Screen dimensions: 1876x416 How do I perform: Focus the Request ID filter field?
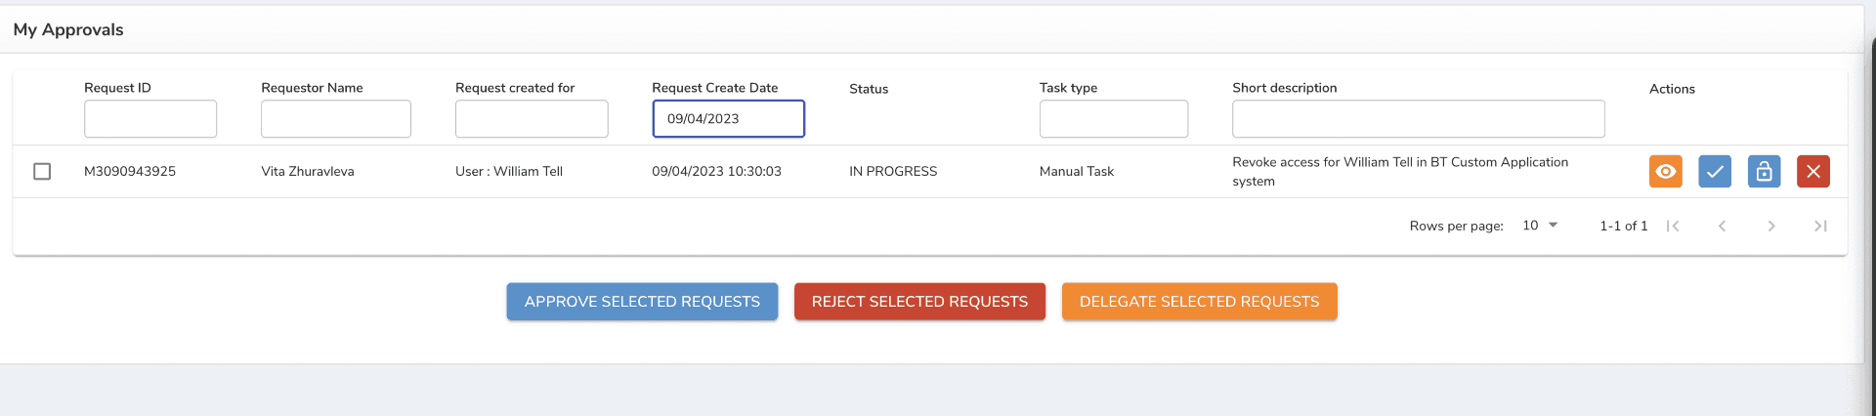coord(150,119)
